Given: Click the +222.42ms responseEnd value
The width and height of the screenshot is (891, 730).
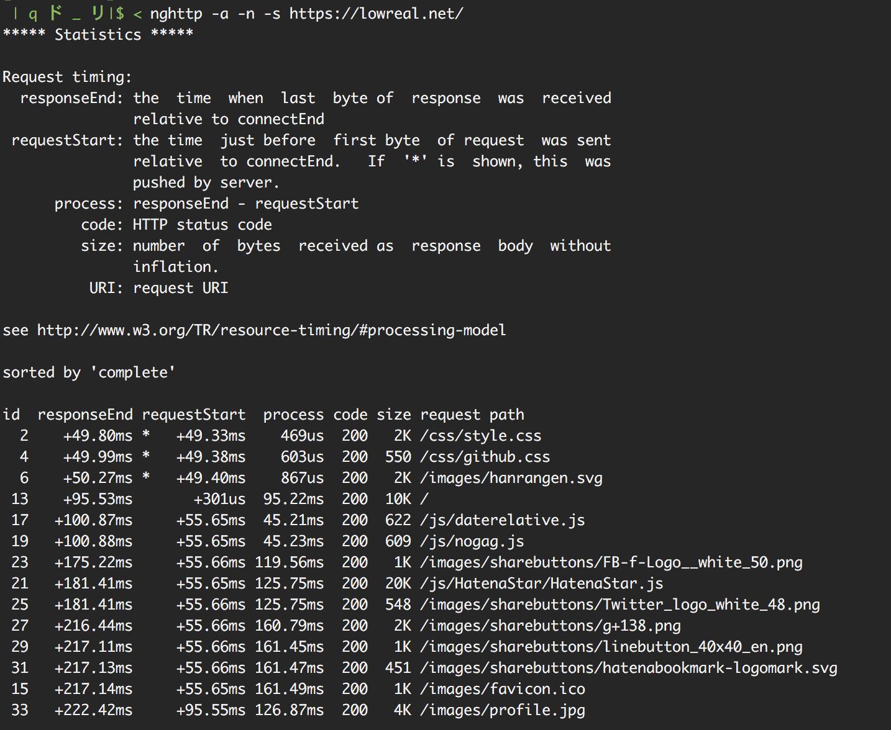Looking at the screenshot, I should pyautogui.click(x=93, y=710).
